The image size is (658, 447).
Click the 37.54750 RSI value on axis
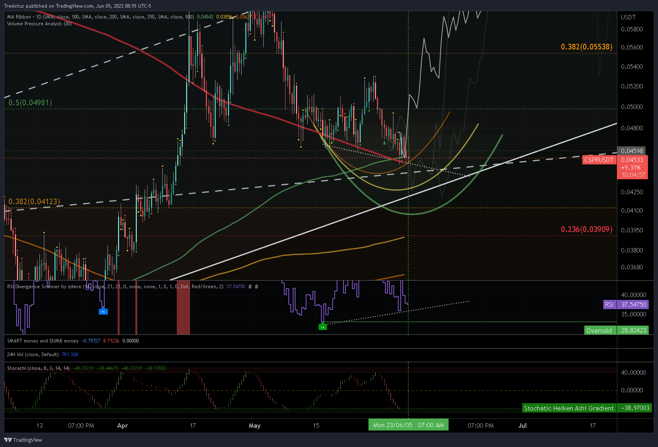(633, 304)
